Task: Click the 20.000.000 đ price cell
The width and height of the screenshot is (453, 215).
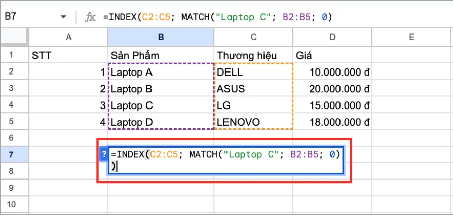Action: (x=332, y=88)
